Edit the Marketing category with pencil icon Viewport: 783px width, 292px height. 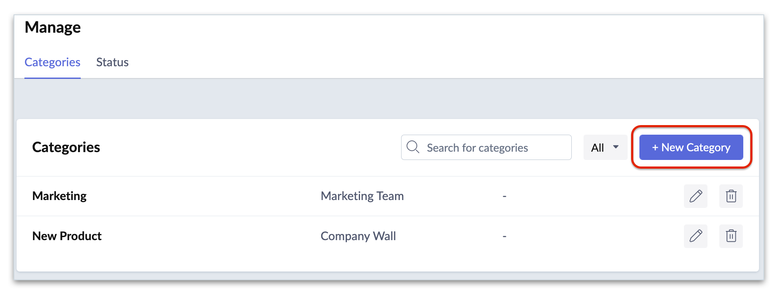tap(695, 196)
